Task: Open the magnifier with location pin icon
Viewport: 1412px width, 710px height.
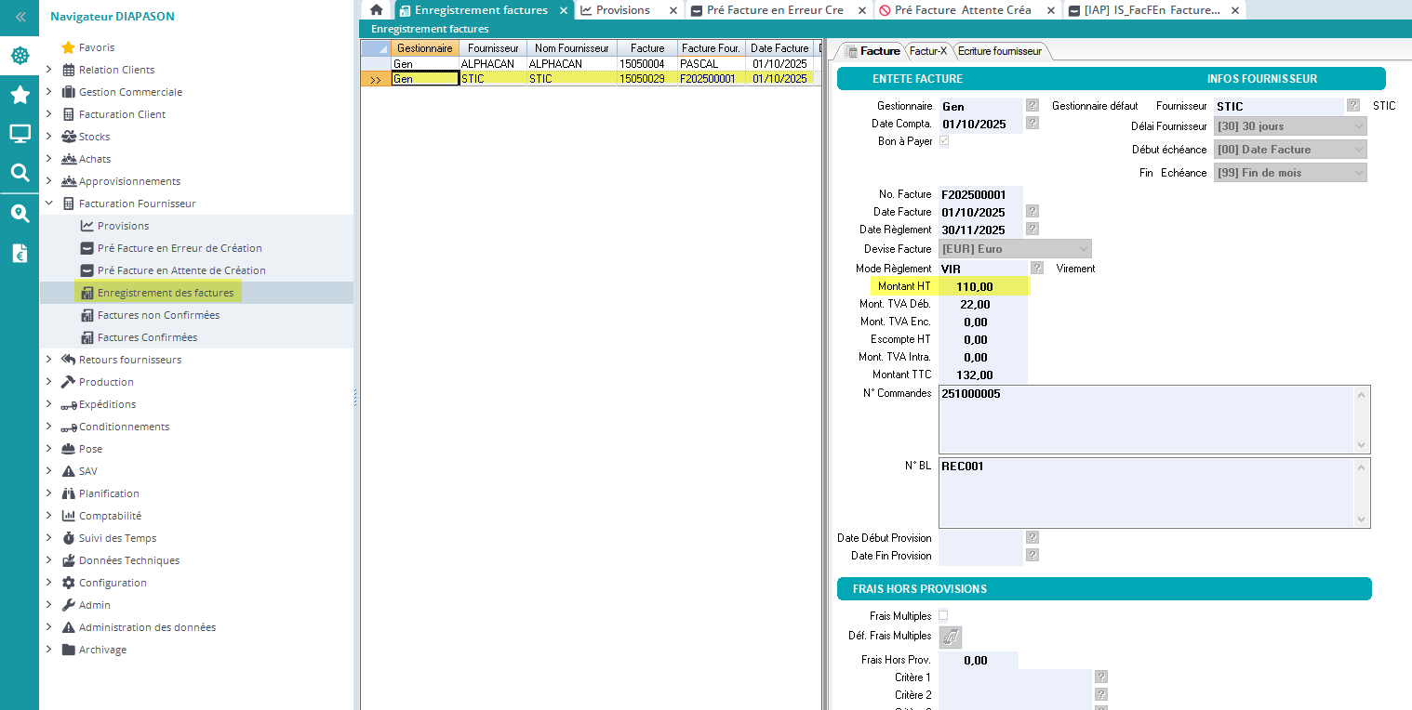Action: [x=20, y=214]
